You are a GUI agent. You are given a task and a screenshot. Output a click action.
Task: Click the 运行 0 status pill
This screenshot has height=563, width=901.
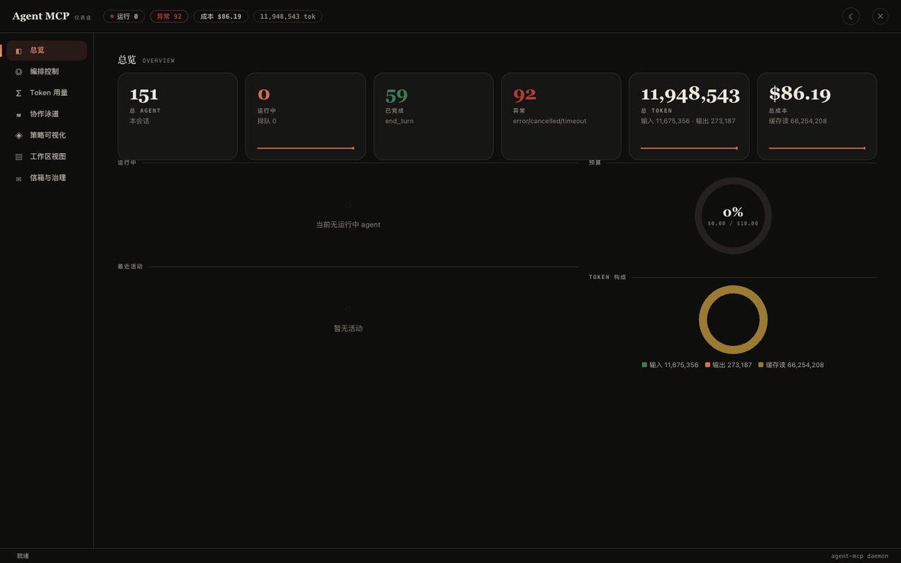click(124, 17)
